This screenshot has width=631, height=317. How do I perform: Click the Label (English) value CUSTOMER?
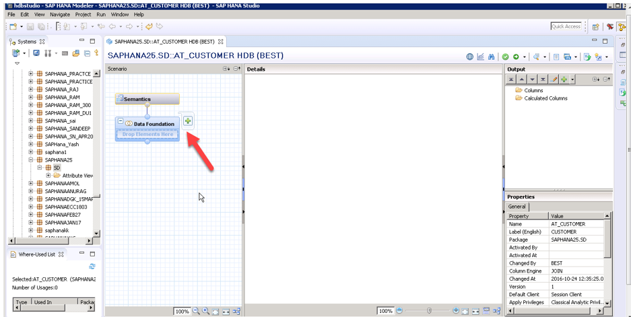(576, 232)
